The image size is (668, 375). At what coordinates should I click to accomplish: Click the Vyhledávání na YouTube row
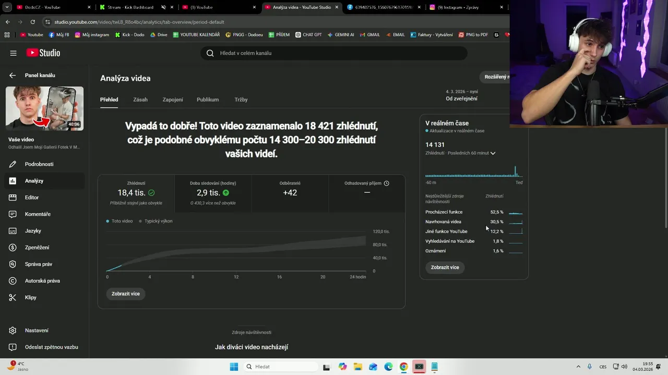(x=474, y=241)
